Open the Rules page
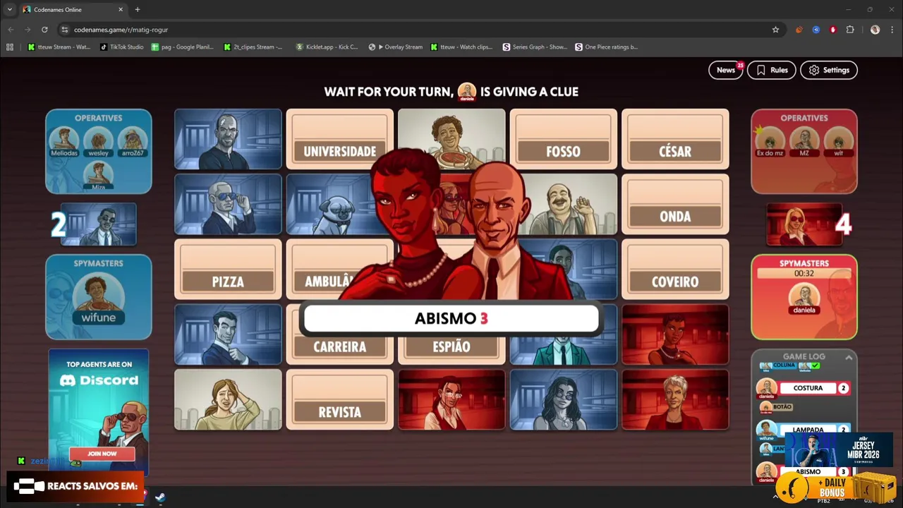The image size is (903, 508). click(772, 70)
